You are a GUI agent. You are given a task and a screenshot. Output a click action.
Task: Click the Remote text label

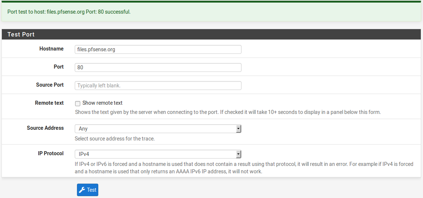click(49, 103)
